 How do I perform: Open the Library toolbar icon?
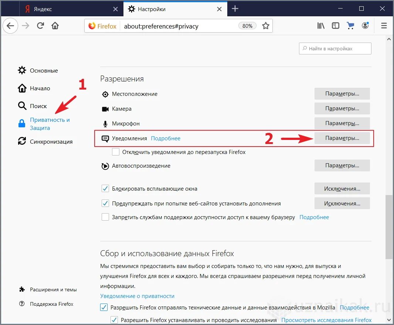pyautogui.click(x=320, y=26)
